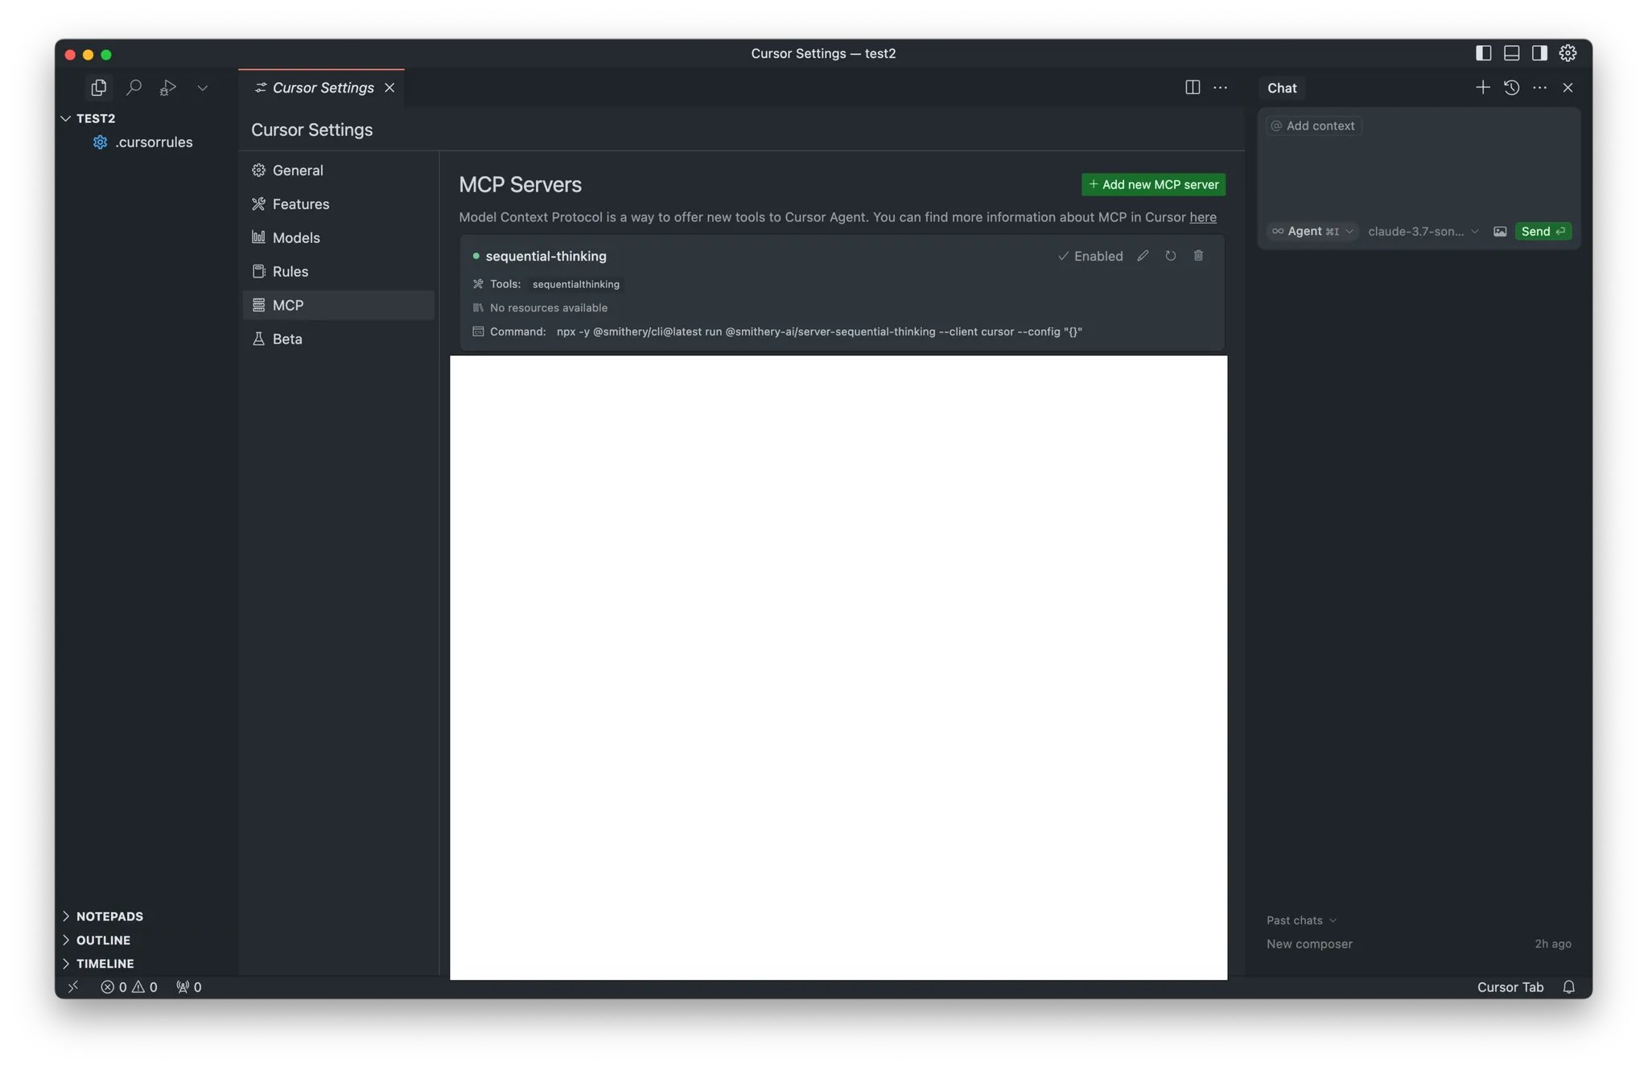Image resolution: width=1648 pixels, height=1070 pixels.
Task: Collapse the TEST2 folder tree
Action: (66, 118)
